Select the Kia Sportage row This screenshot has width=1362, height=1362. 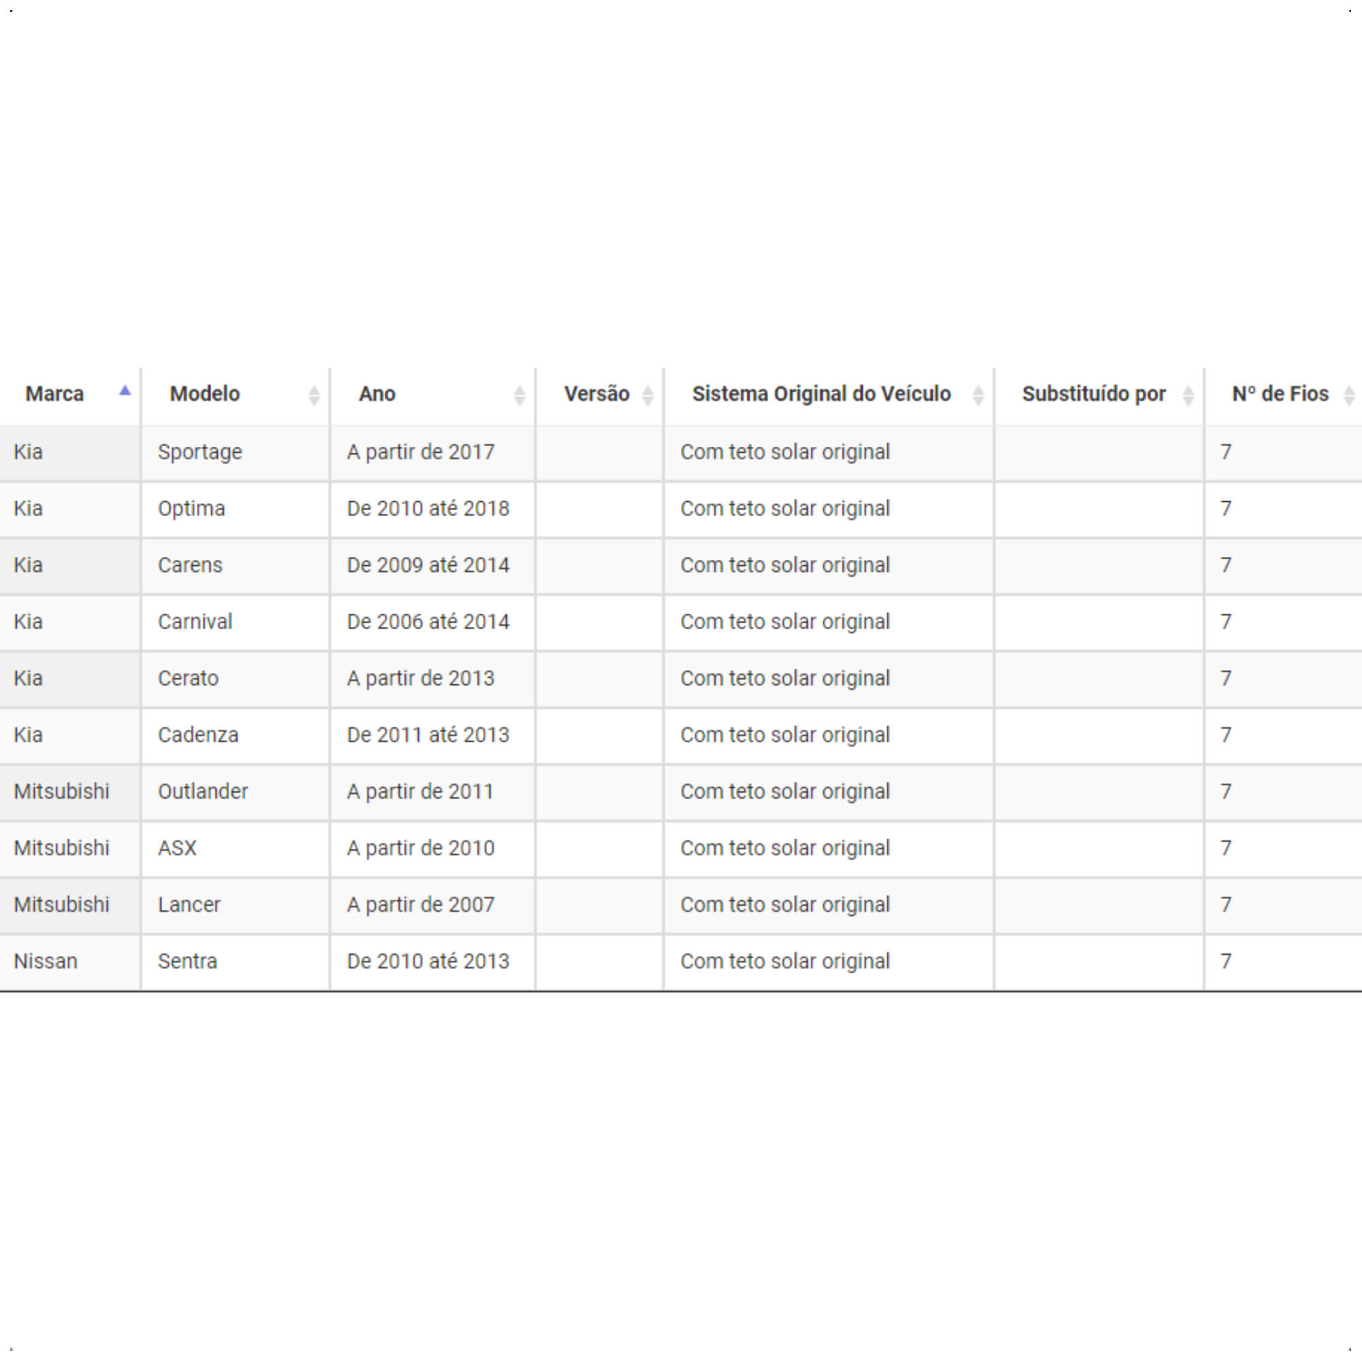coord(681,453)
